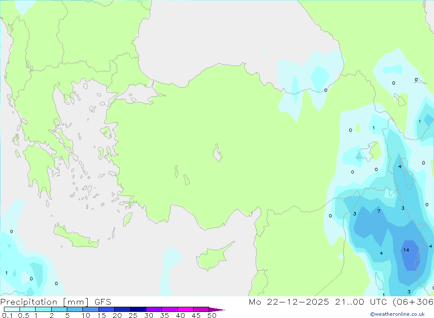Click legend label '40'

(x=181, y=315)
